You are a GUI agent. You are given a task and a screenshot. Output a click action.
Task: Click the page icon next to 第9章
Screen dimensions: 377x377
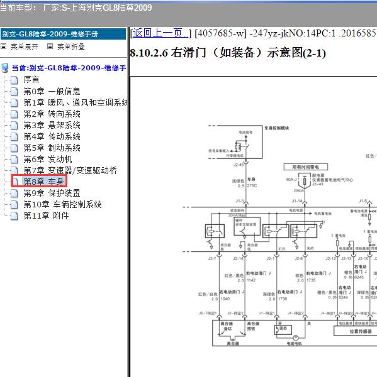(14, 194)
